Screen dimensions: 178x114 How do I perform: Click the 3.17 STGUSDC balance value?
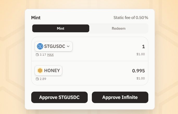43,55
